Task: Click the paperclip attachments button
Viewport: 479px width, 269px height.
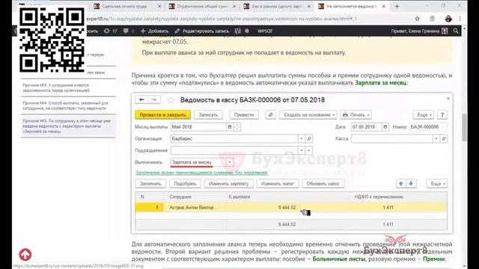Action: tap(270, 114)
